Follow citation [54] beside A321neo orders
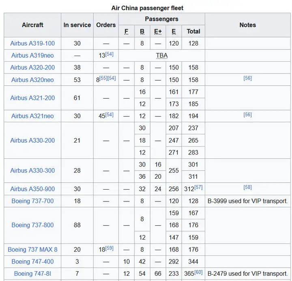 pyautogui.click(x=109, y=115)
